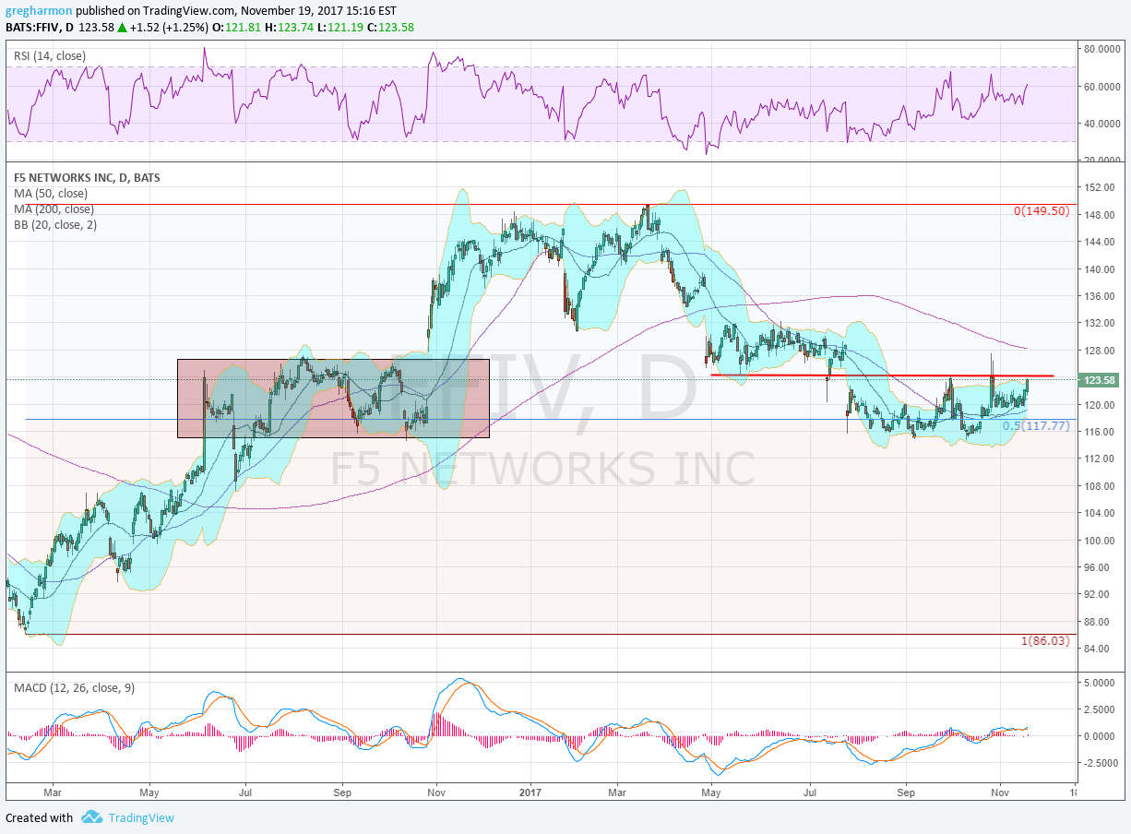Image resolution: width=1131 pixels, height=834 pixels.
Task: Click the current price tag 123.58
Action: 1100,379
